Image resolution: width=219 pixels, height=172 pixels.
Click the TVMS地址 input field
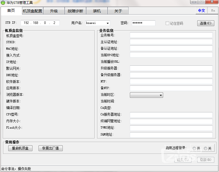tap(171, 128)
